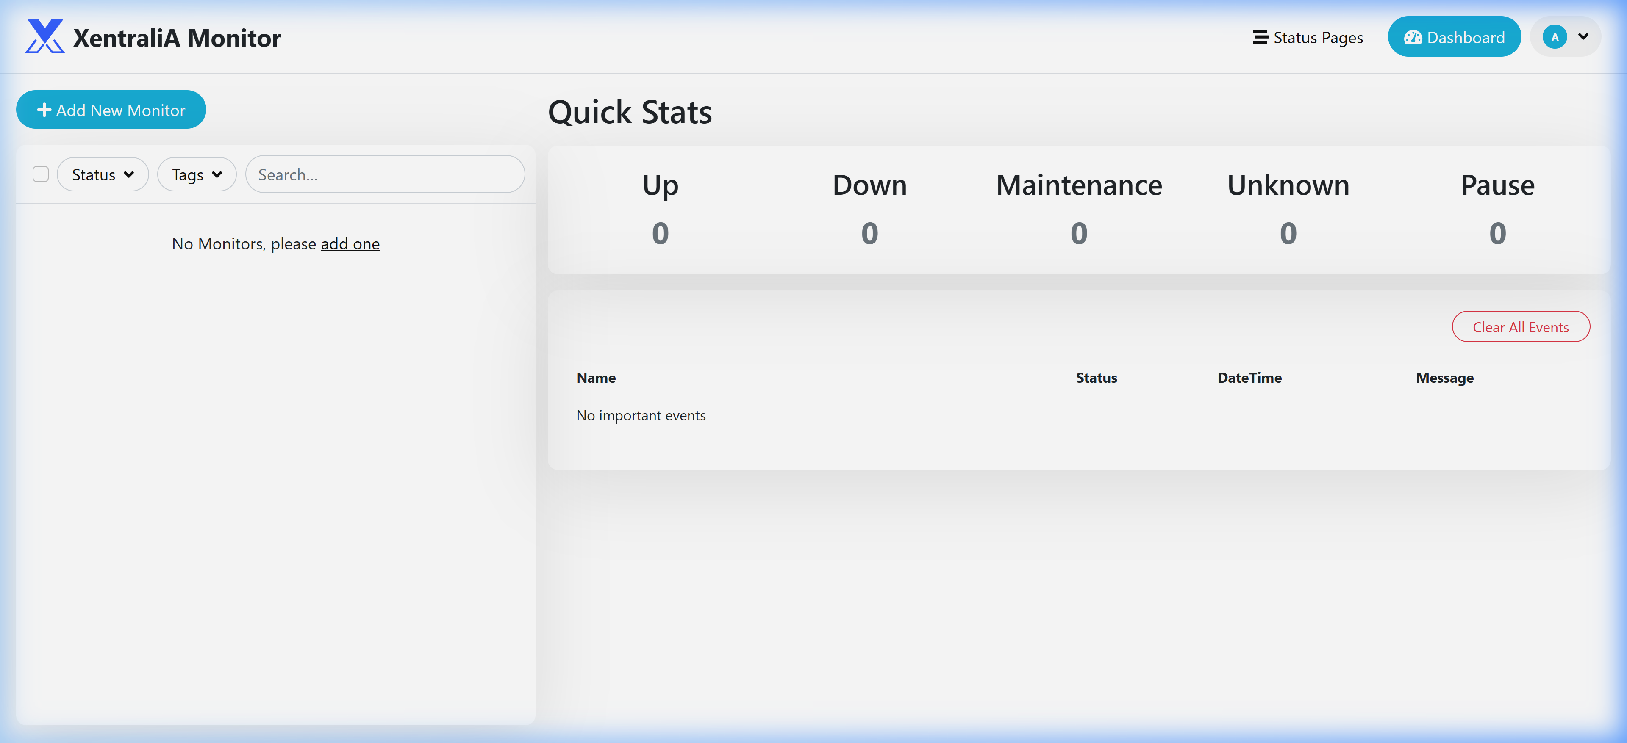Go to Status Pages
Viewport: 1627px width, 743px height.
click(x=1318, y=38)
